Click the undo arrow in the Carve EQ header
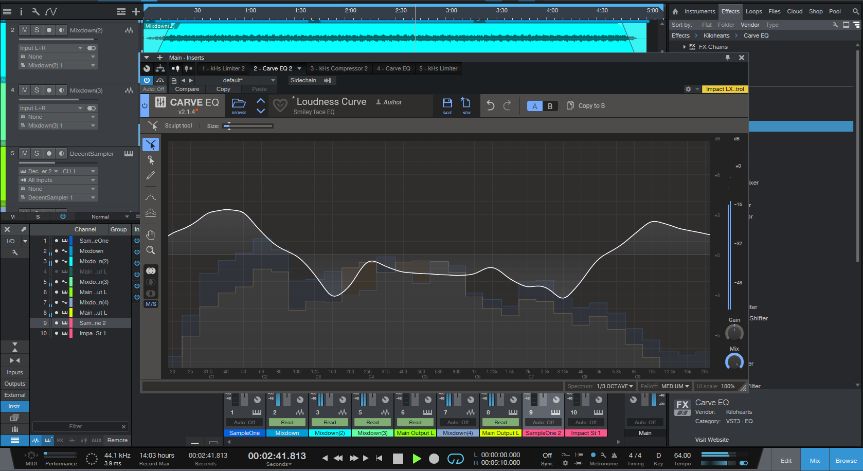 pyautogui.click(x=490, y=105)
